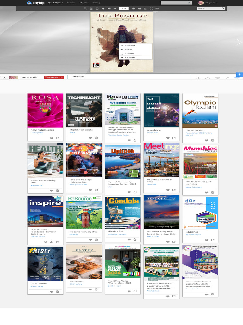Jump to the first page
This screenshot has width=243, height=325.
[x=109, y=8]
